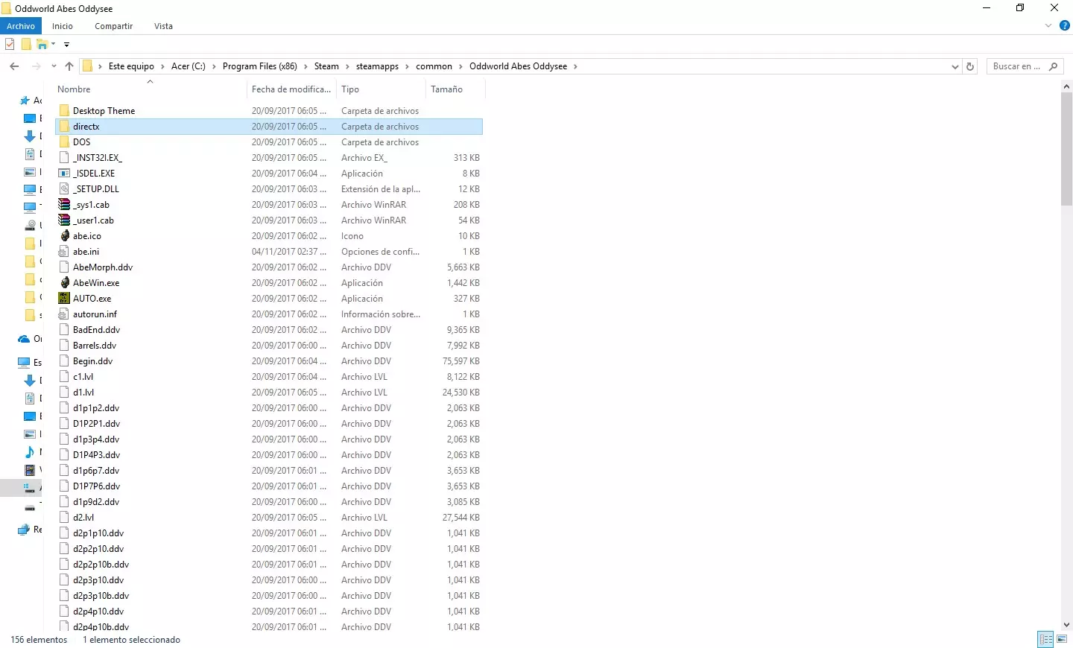Image resolution: width=1073 pixels, height=648 pixels.
Task: Click the vertical scrollbar up arrow
Action: (x=1066, y=86)
